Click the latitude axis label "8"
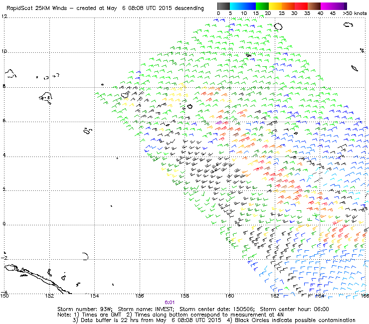This screenshot has width=369, height=324. click(4, 86)
